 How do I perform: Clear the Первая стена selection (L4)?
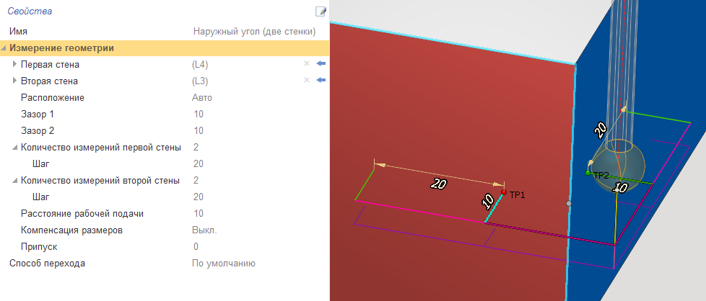coord(306,64)
